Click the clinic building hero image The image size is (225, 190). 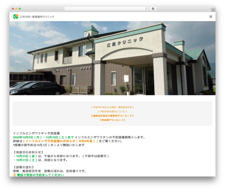coord(112,58)
